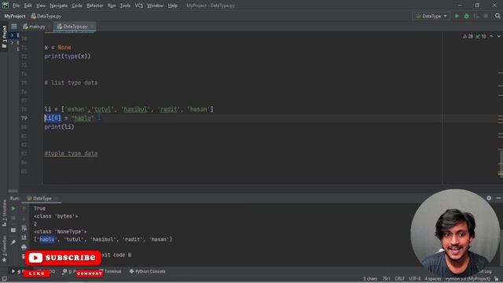Open the View menu
This screenshot has height=283, width=503.
tap(41, 6)
